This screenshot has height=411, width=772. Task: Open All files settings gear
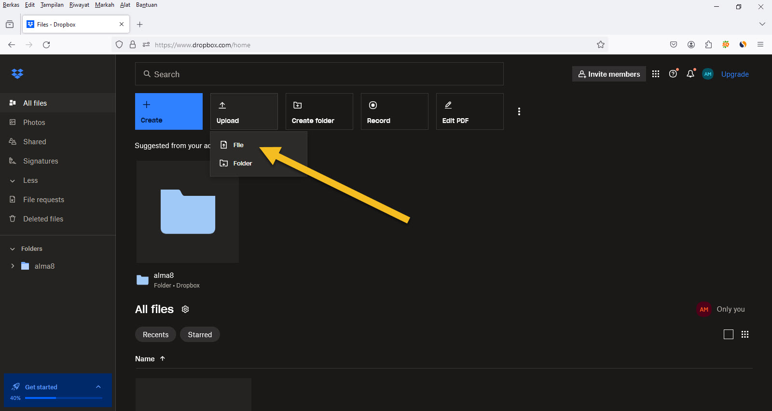[185, 309]
